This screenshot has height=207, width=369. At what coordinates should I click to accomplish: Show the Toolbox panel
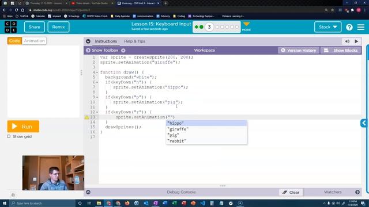pyautogui.click(x=102, y=50)
